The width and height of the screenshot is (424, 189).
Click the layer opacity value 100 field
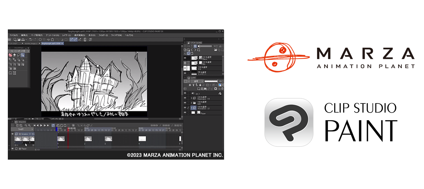tap(220, 82)
